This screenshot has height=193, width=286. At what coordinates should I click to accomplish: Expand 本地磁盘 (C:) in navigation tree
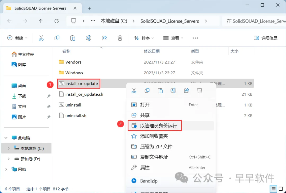coord(8,148)
